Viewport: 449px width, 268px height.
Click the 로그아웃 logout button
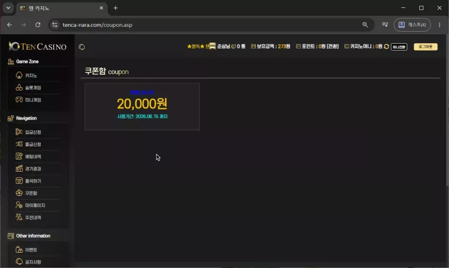point(426,46)
